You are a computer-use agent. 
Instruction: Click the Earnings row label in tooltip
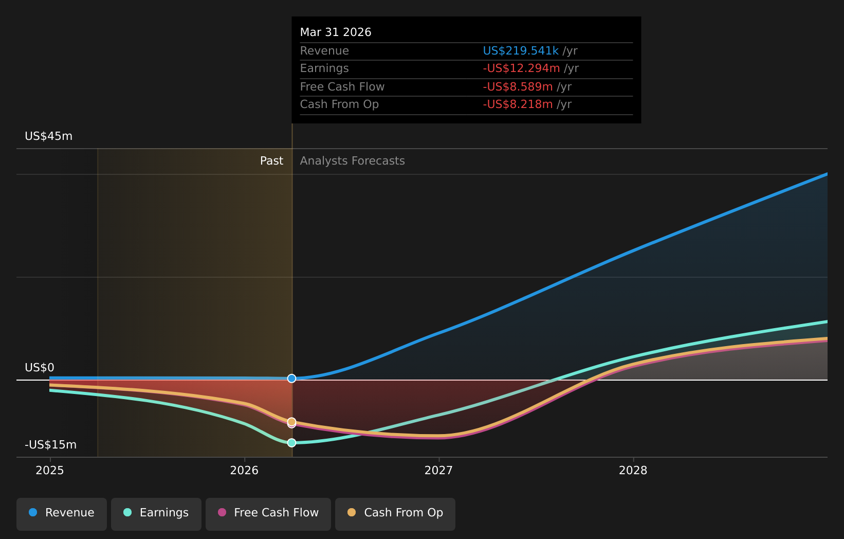324,68
